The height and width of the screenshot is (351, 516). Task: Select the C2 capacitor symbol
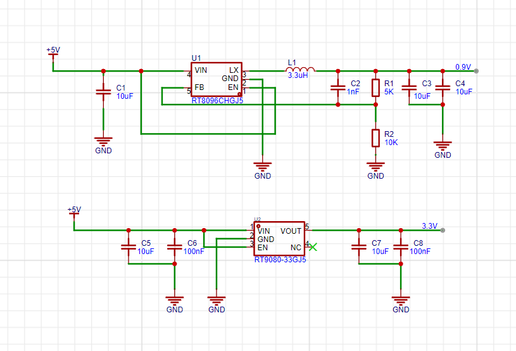[x=337, y=88]
